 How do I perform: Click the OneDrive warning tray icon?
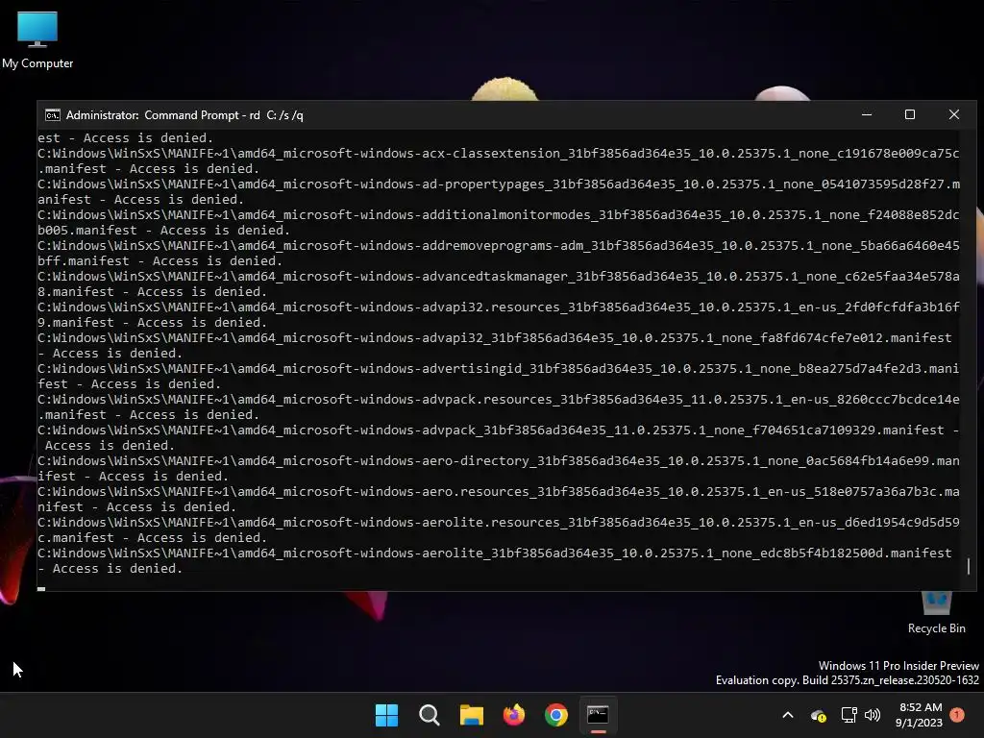coord(819,715)
